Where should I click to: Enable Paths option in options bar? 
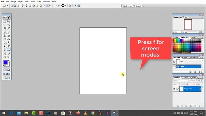tap(15, 6)
